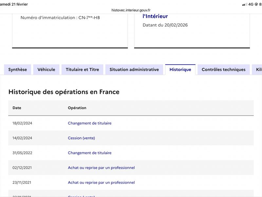Open the Titulaire et Titre tab
The image size is (262, 197).
point(83,70)
